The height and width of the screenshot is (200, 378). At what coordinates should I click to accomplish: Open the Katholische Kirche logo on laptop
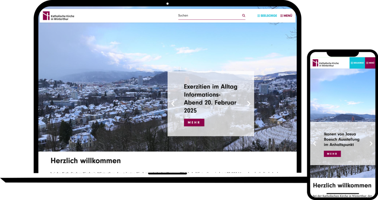[x=58, y=16]
